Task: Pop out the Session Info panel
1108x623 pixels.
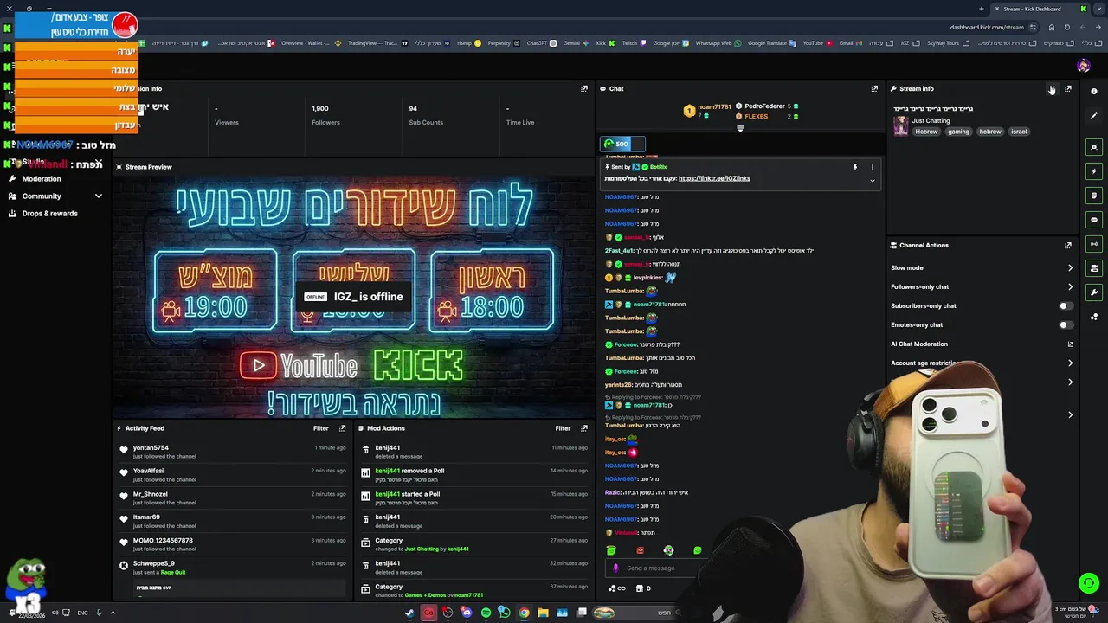Action: pyautogui.click(x=584, y=88)
